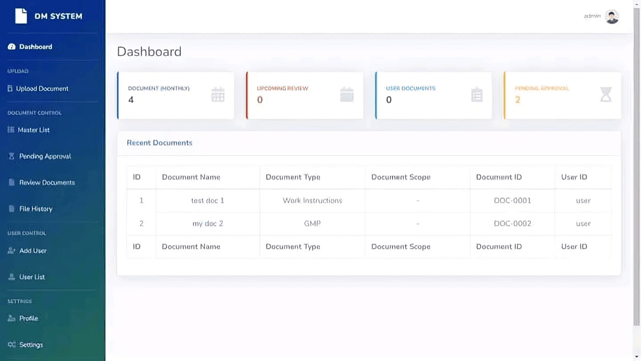Click the footer Document Scope column label
The height and width of the screenshot is (361, 641).
(401, 246)
